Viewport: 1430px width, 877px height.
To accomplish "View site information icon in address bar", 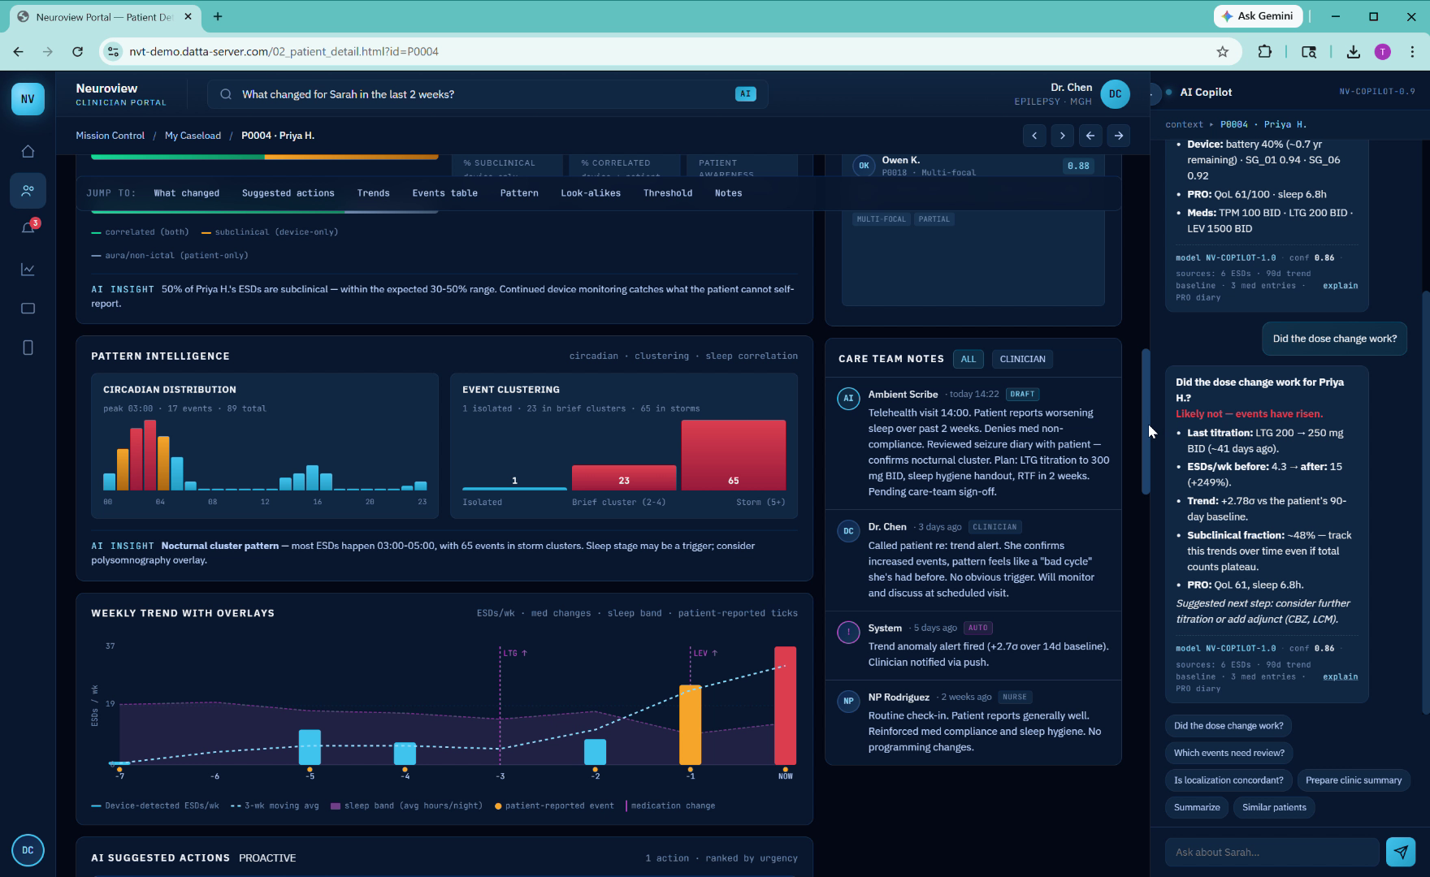I will click(113, 51).
